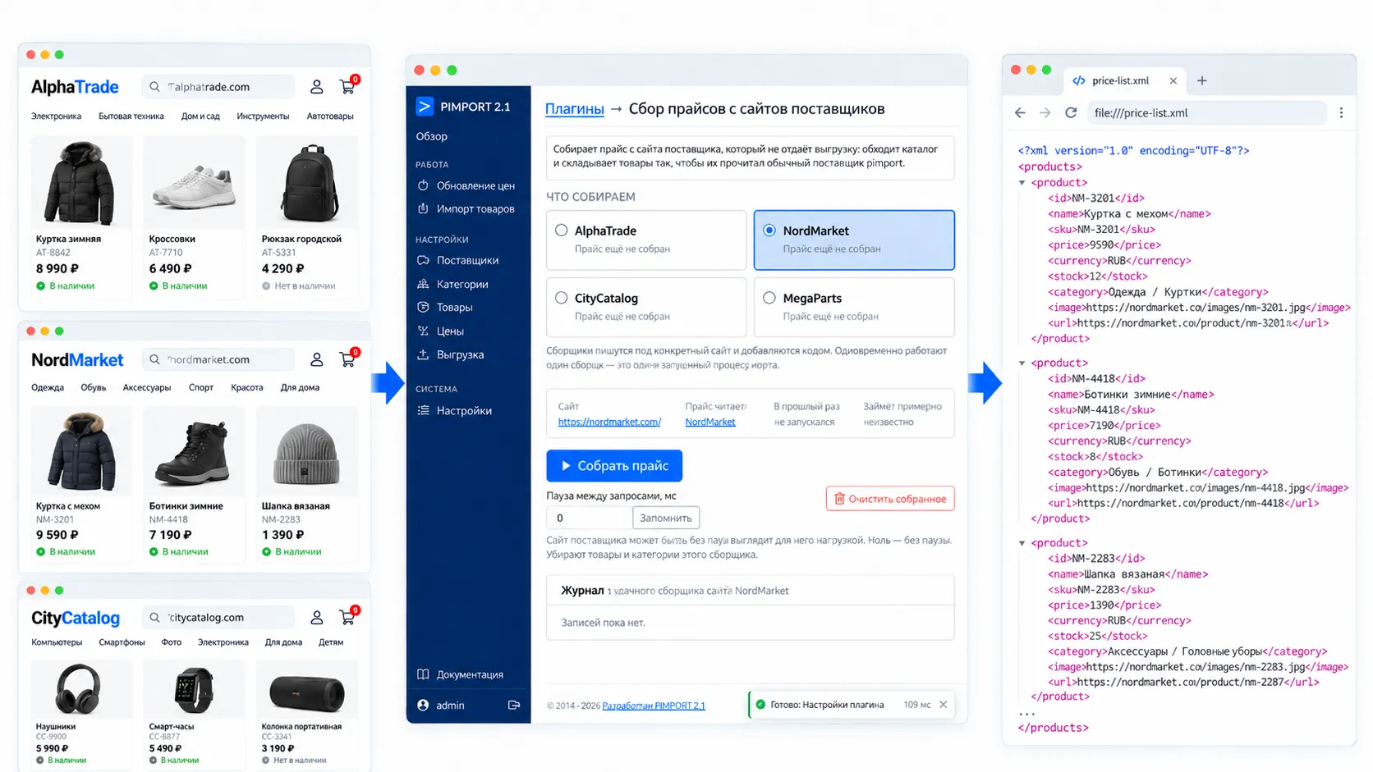Click the alphatrade.com search field
This screenshot has width=1373, height=772.
pyautogui.click(x=218, y=86)
